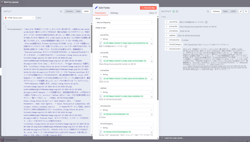Switch OUTPUT view to JSON

pos(233,11)
